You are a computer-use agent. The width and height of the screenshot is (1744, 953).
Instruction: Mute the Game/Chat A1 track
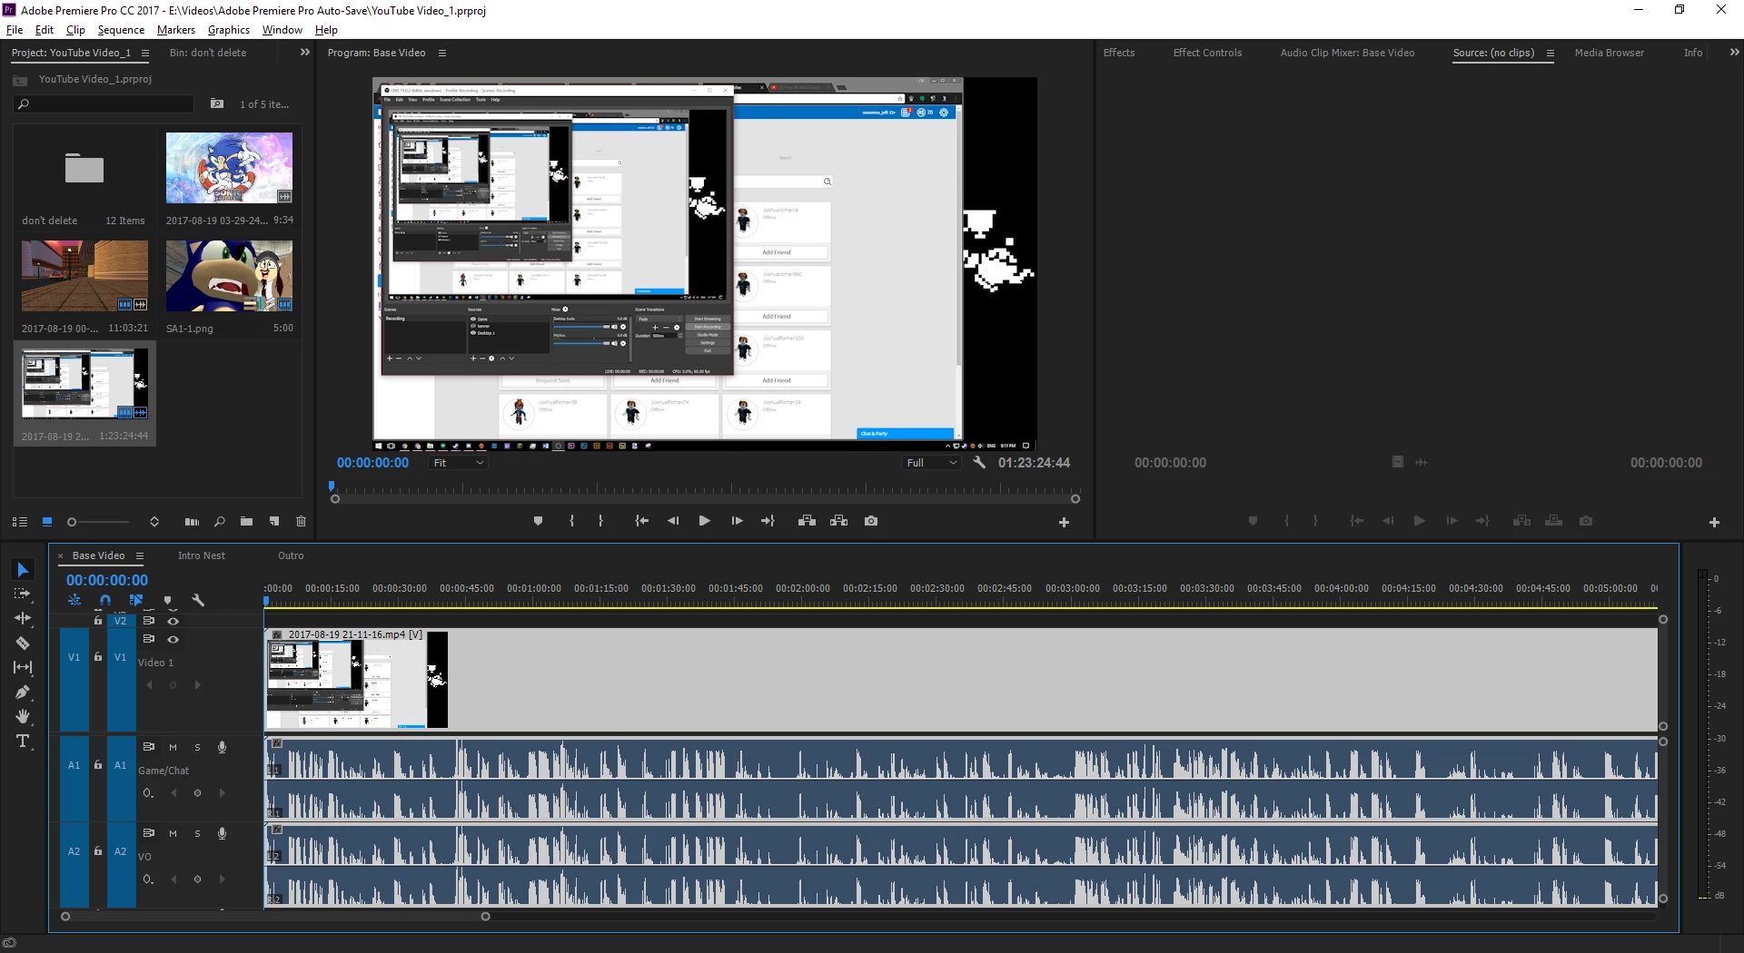173,748
